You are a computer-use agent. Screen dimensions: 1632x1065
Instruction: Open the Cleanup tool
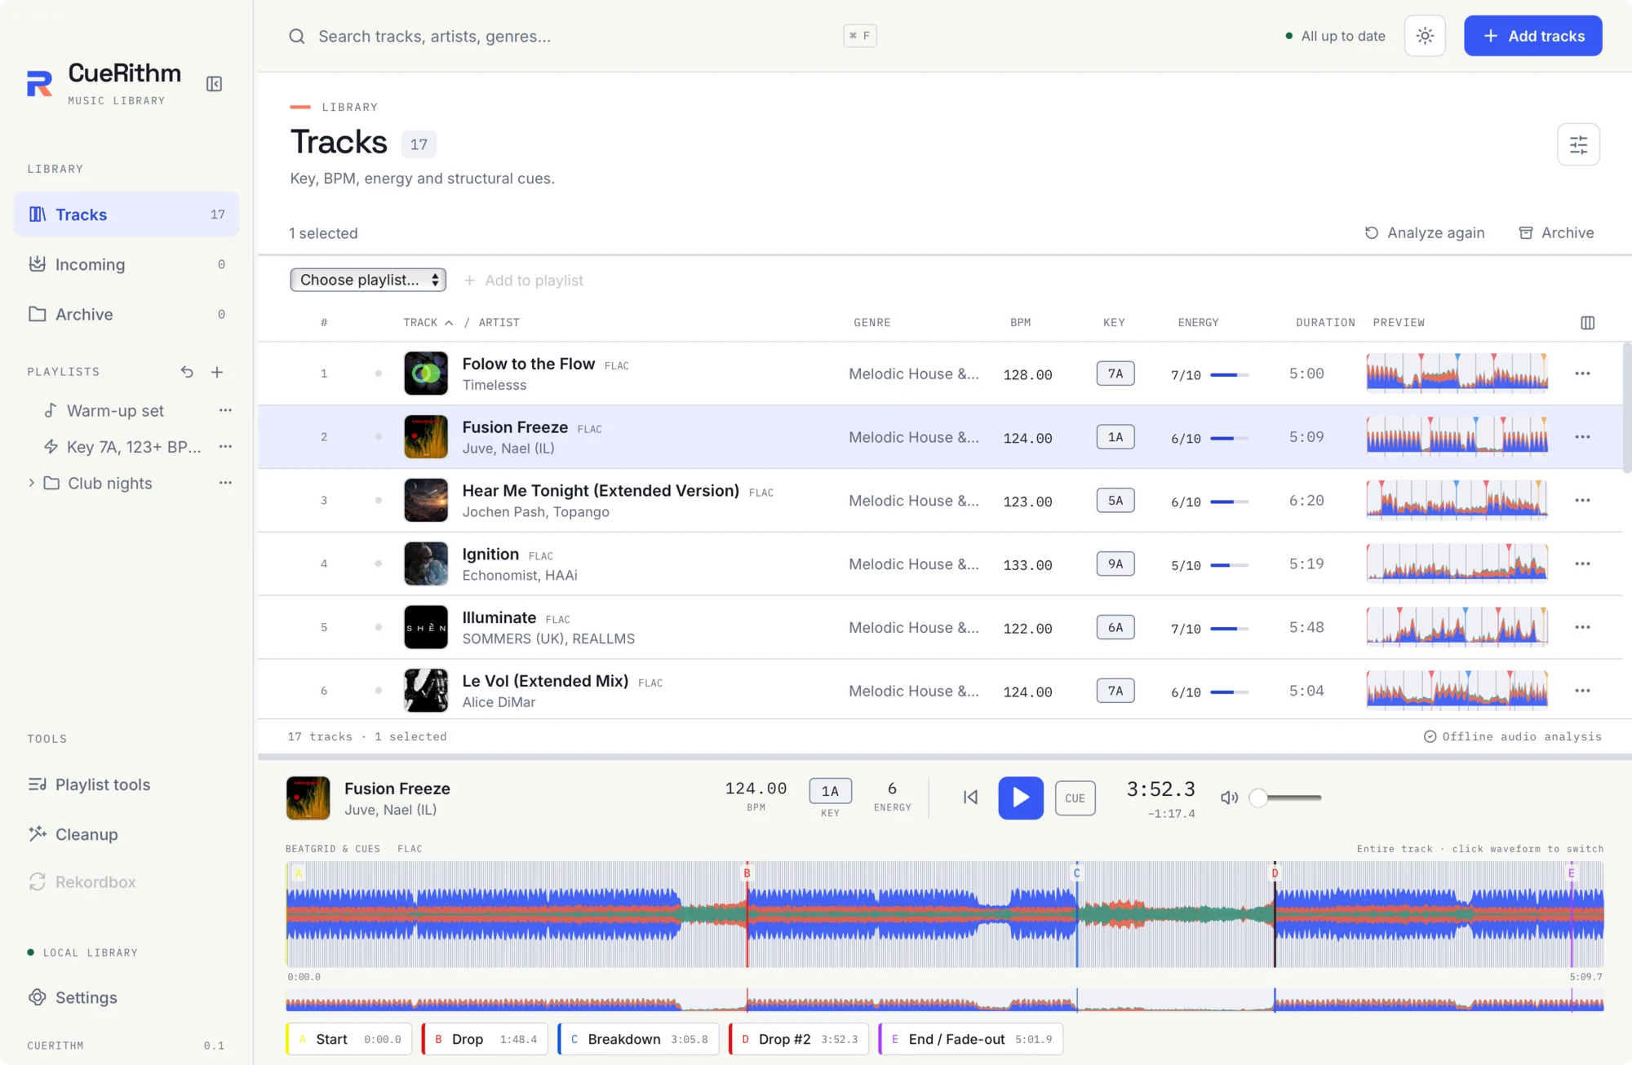tap(126, 834)
